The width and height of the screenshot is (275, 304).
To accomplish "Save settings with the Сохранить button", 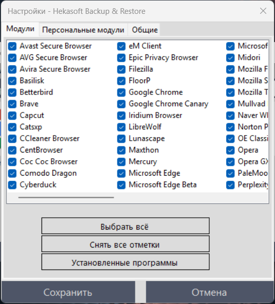I will pos(68,292).
